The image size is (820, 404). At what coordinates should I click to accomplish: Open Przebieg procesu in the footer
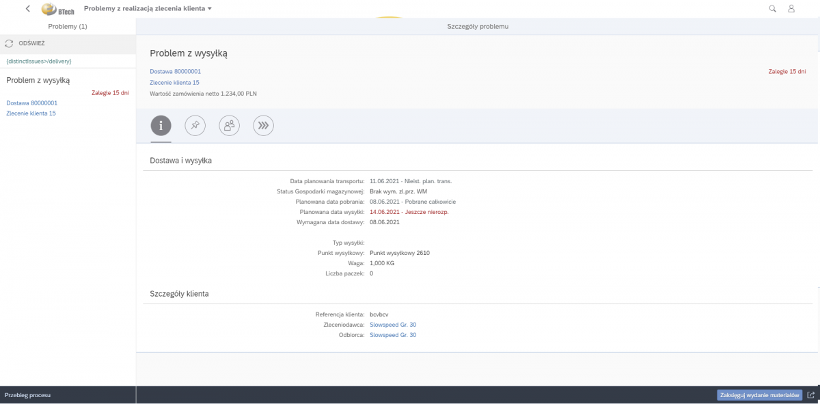tap(27, 395)
